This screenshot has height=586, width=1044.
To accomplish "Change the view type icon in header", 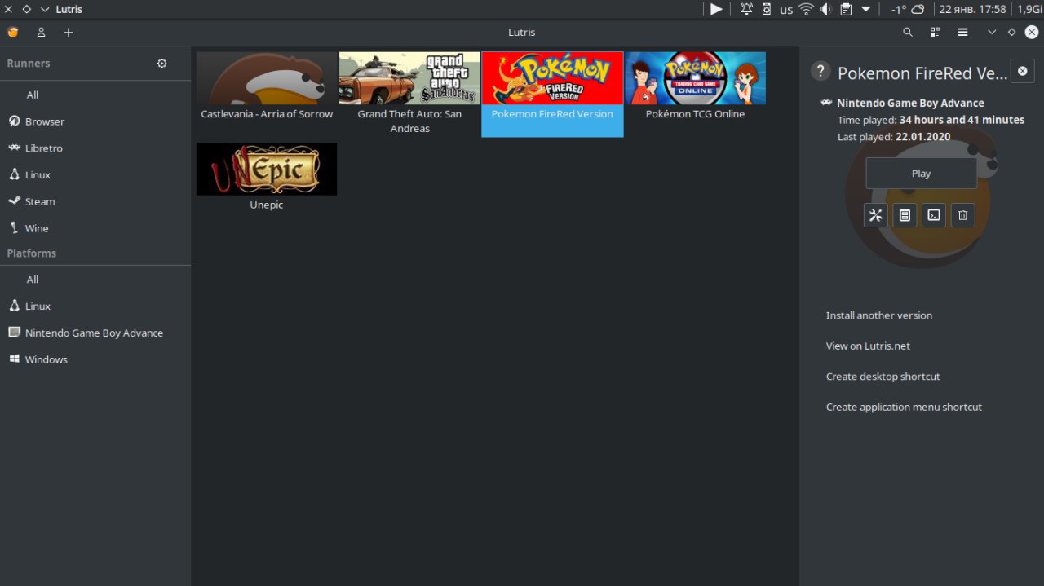I will click(x=936, y=33).
